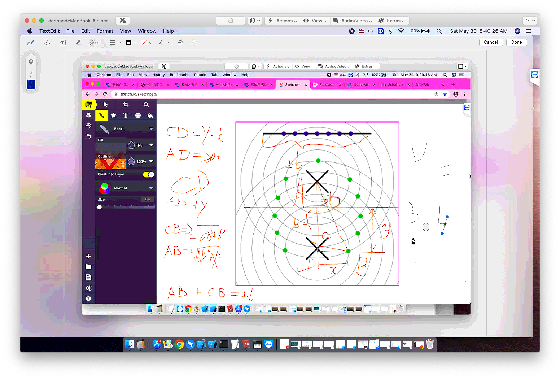Viewport: 560px width, 379px height.
Task: Click the orange Outline swatch in pictured Sketchpad
Action: [x=110, y=161]
